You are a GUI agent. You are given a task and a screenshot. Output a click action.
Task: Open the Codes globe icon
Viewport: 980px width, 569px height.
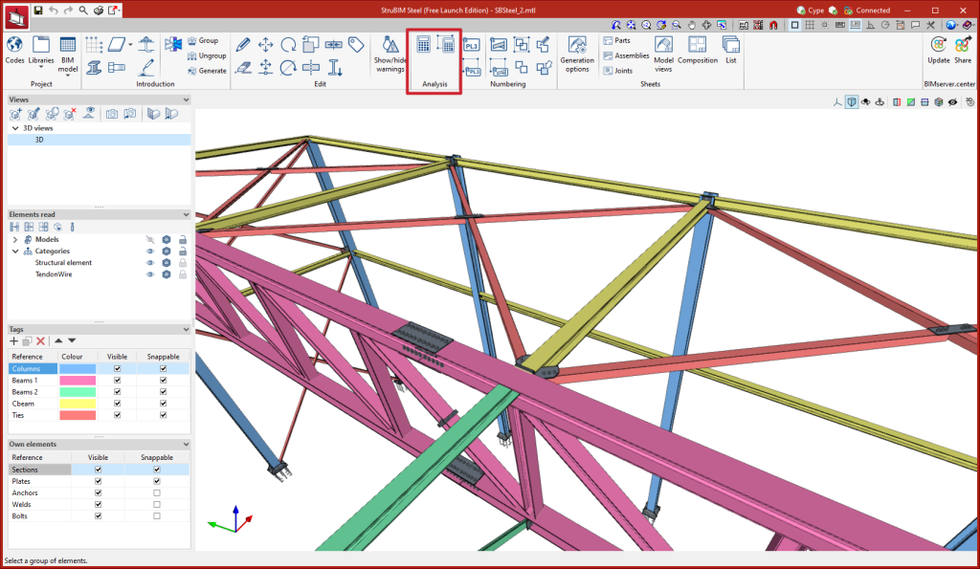coord(14,45)
